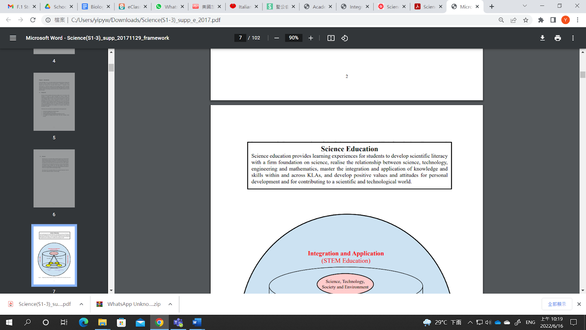Open Microsoft Store from the taskbar
The image size is (586, 330).
click(121, 322)
